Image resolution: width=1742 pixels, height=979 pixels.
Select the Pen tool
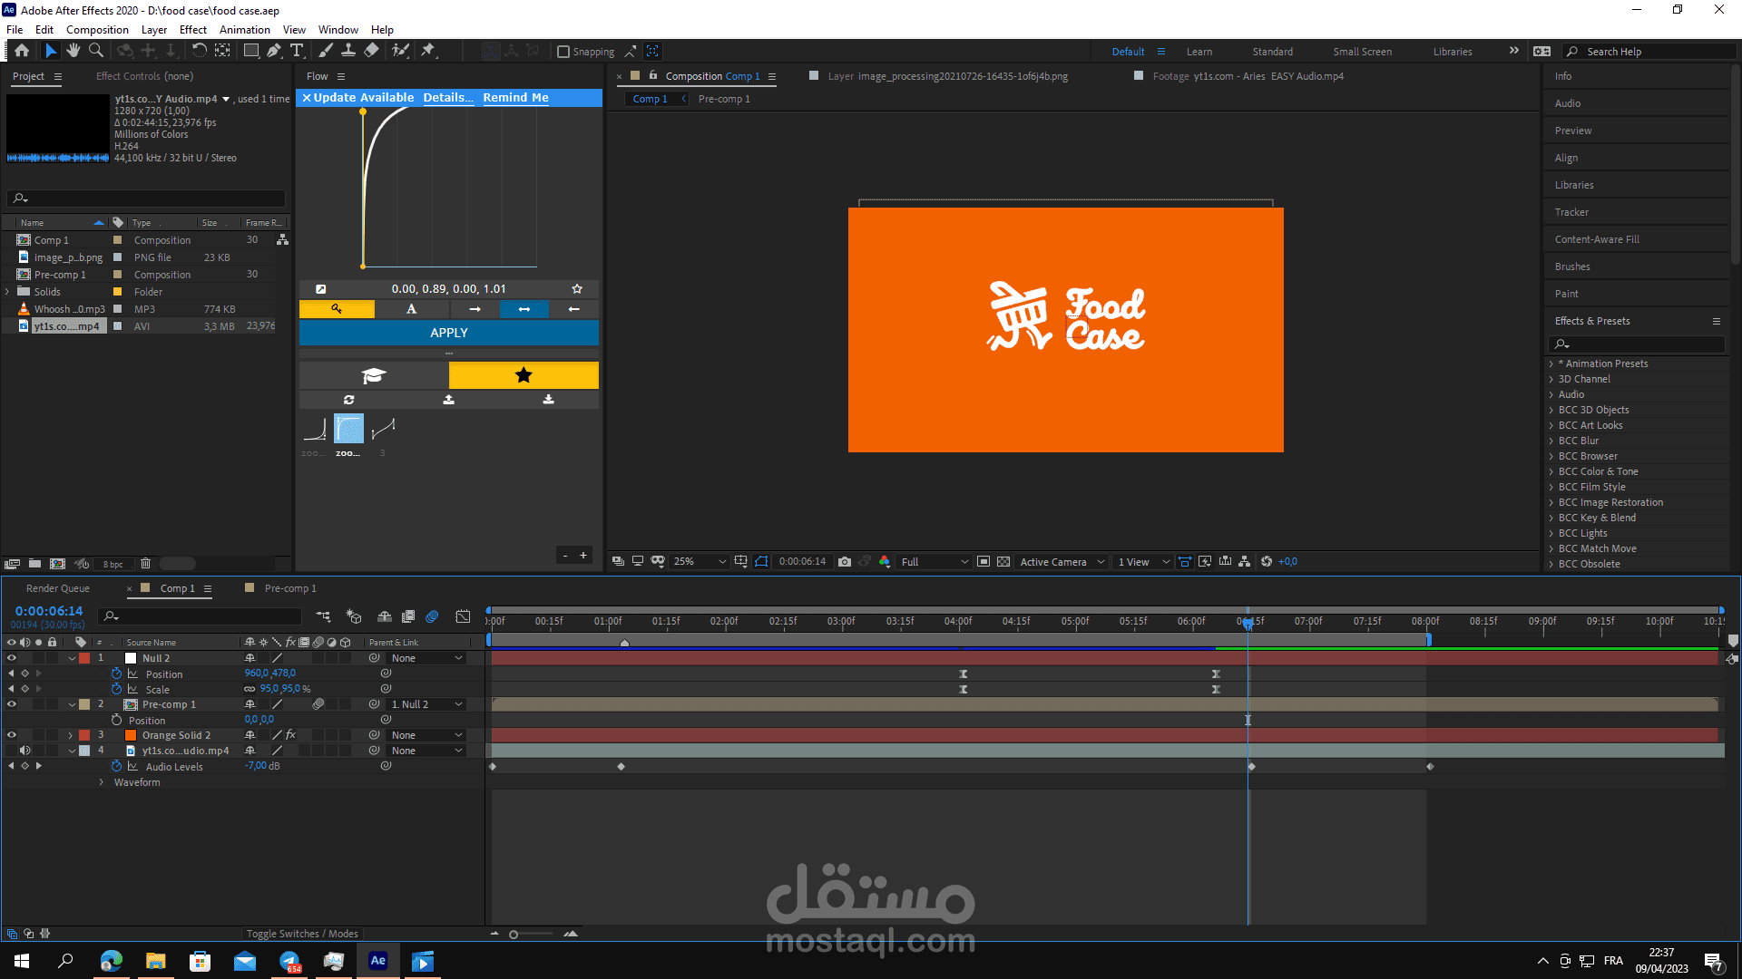point(274,51)
